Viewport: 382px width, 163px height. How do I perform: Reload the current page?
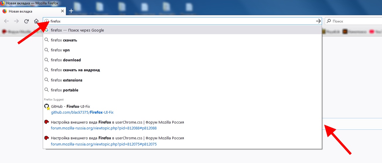pos(26,21)
